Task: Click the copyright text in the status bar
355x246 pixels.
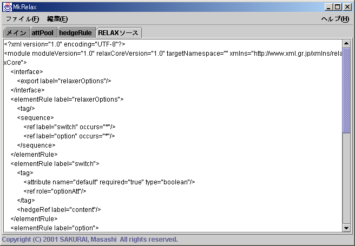Action: pyautogui.click(x=90, y=239)
